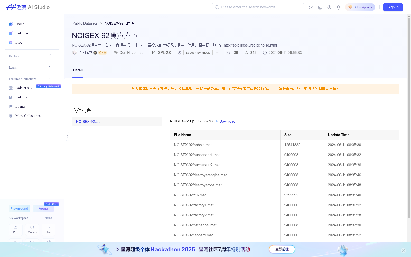Show more tags with the ellipsis button
This screenshot has width=411, height=257.
217,53
